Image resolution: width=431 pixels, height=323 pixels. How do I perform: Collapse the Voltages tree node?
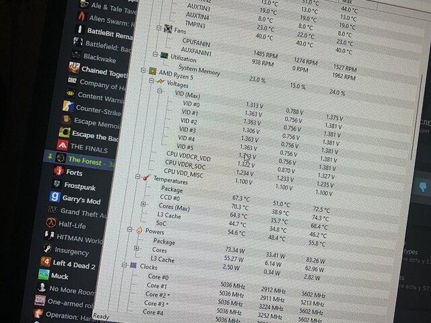(152, 82)
